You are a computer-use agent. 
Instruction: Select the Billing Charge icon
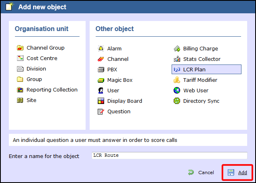coord(177,49)
